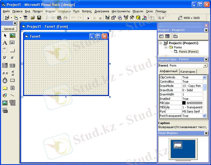Click the General toolbox tab button
The image size is (211, 165).
pyautogui.click(x=9, y=29)
